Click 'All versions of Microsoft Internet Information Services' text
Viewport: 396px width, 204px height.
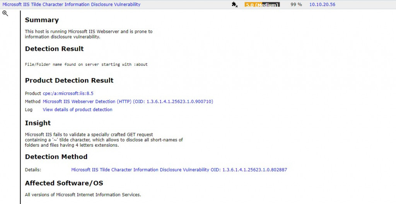click(83, 195)
